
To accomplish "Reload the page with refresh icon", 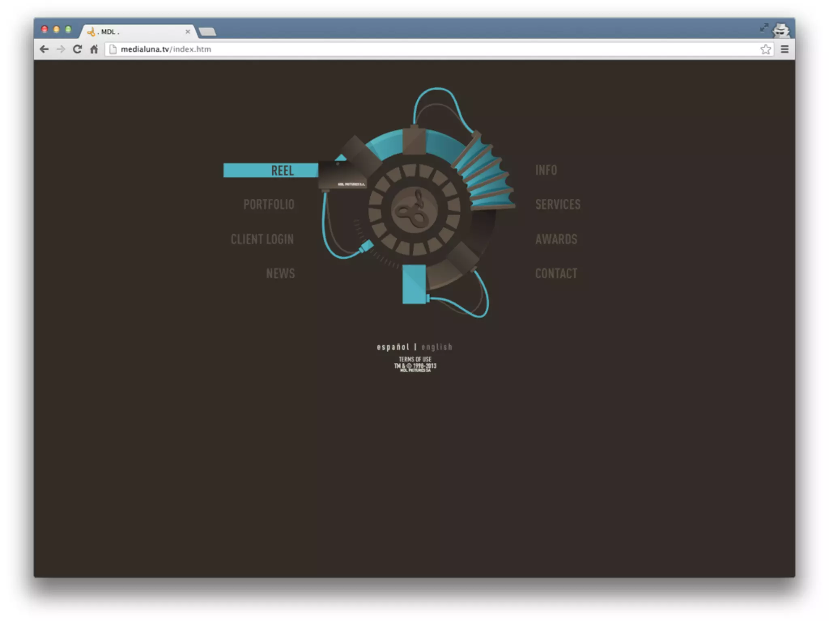I will (x=77, y=49).
